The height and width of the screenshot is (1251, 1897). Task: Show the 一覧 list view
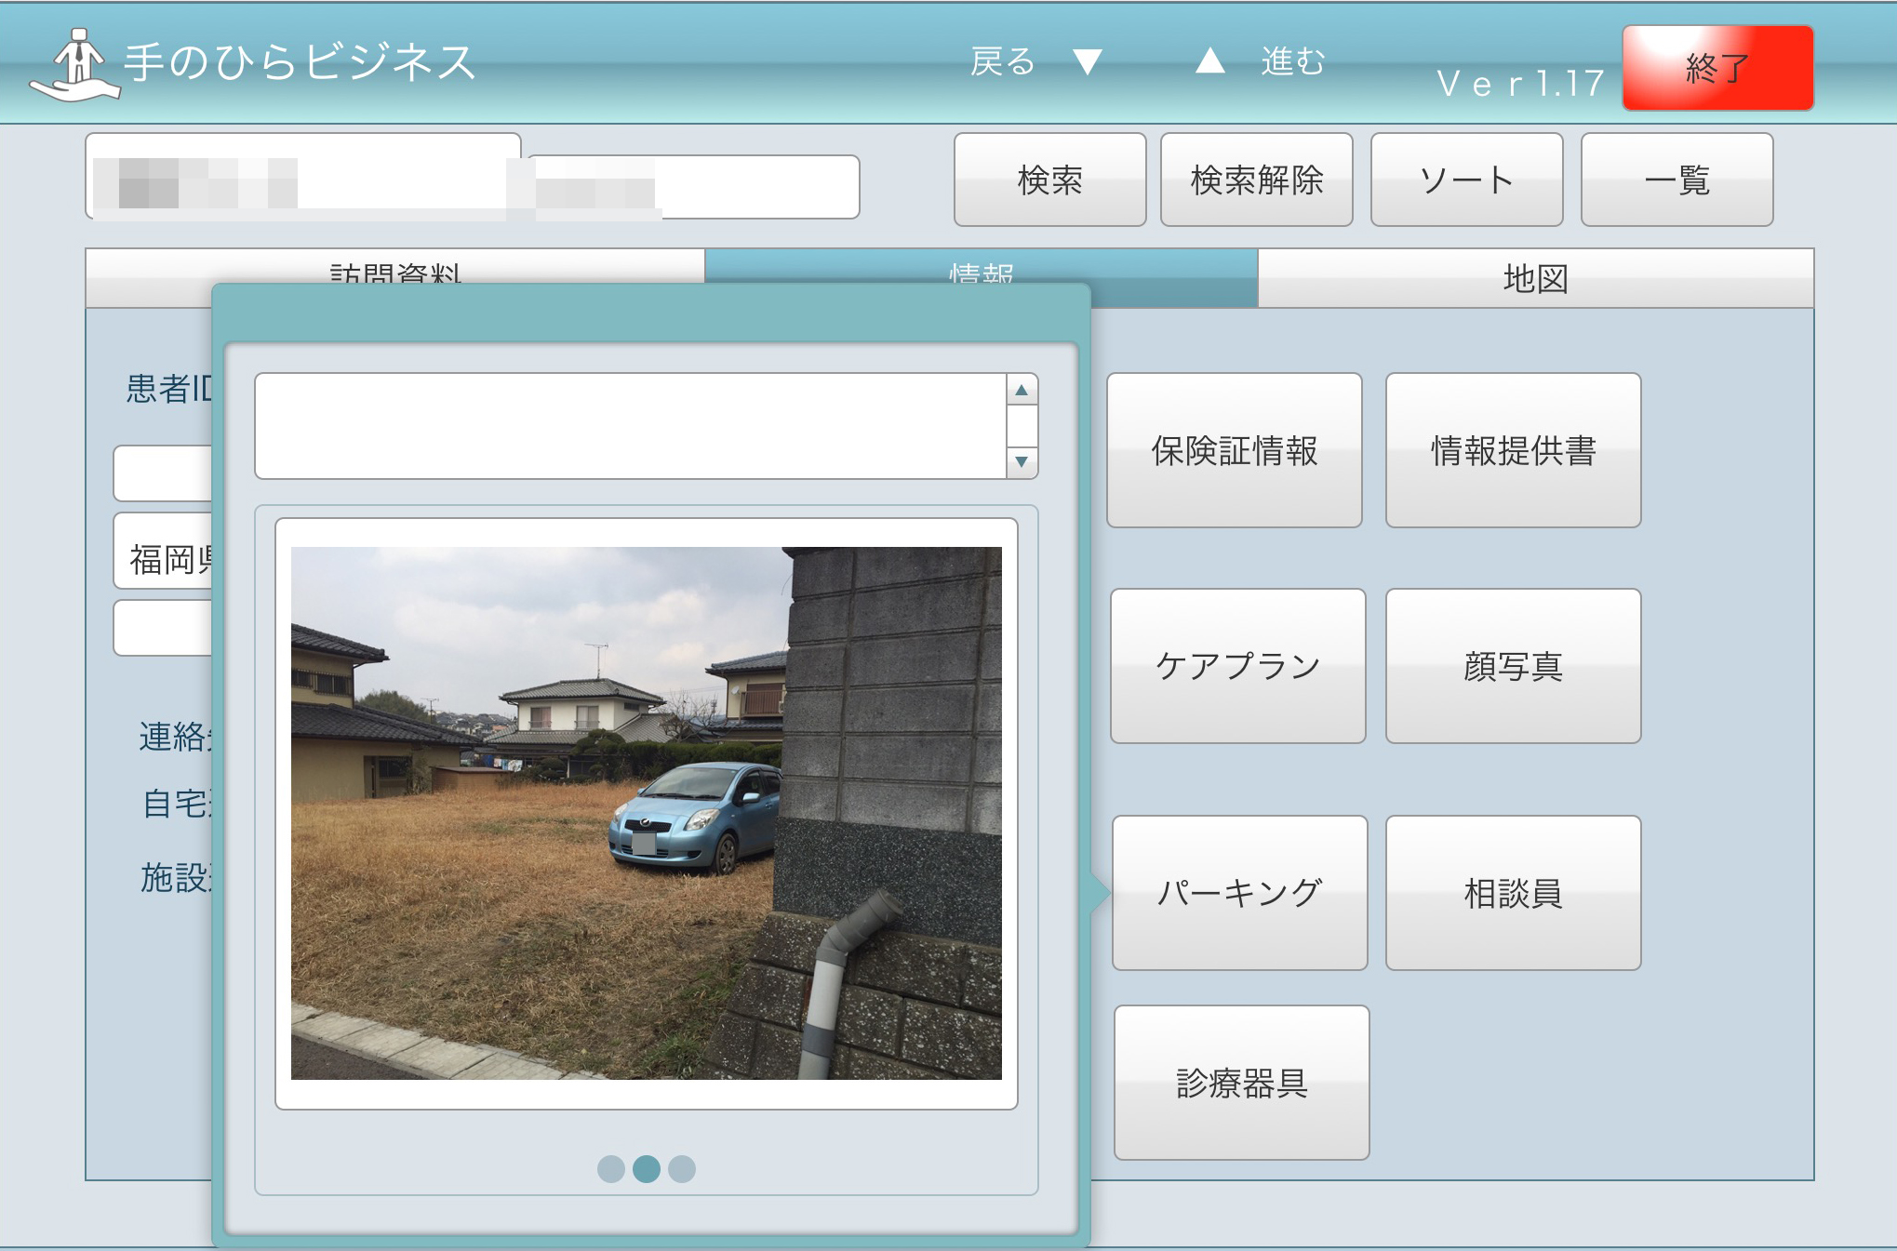point(1677,180)
